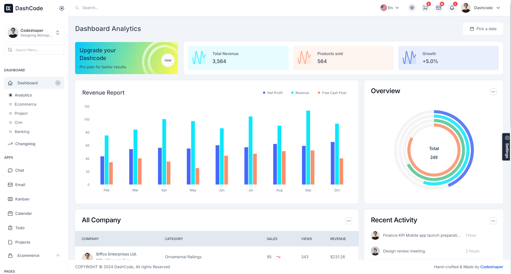Open the shopping cart icon
Screen dimensions: 511x274
425,8
